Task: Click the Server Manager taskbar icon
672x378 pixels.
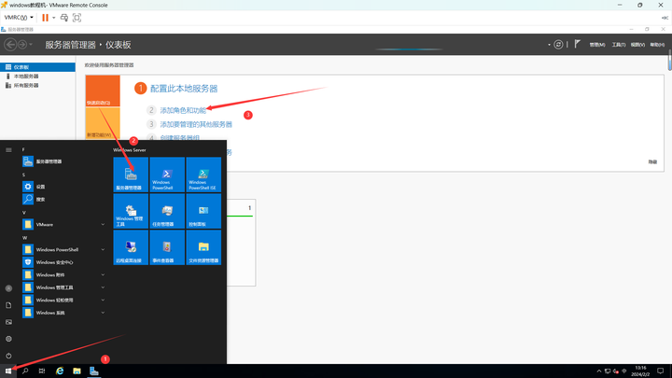Action: pyautogui.click(x=94, y=371)
